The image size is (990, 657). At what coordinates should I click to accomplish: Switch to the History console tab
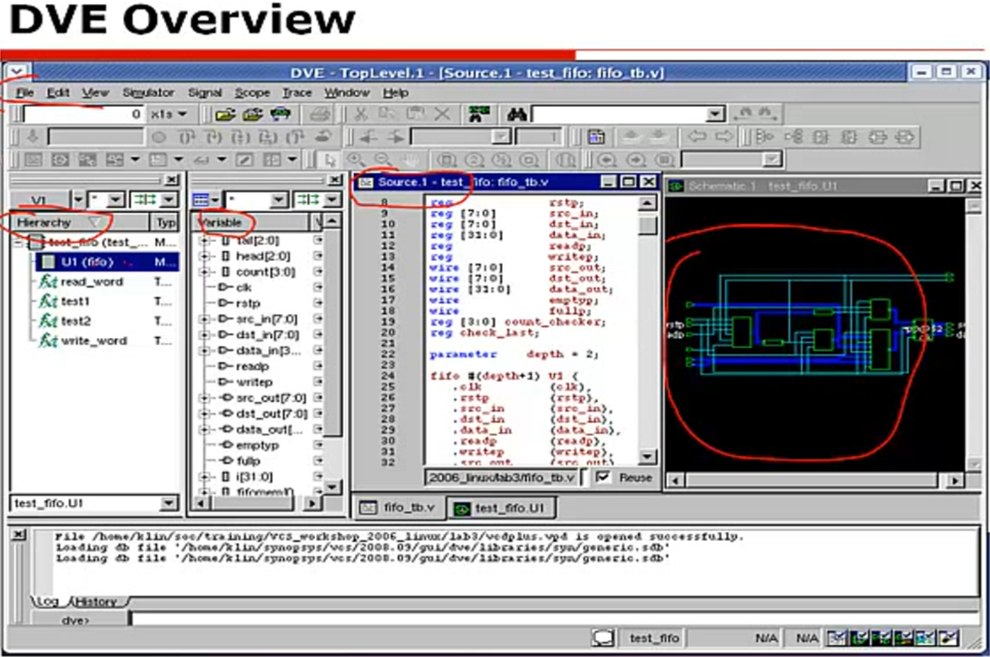point(95,601)
